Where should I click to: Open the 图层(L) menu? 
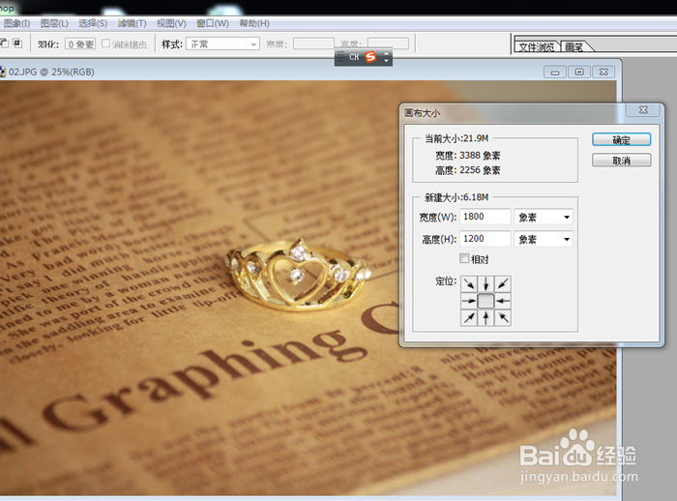54,23
